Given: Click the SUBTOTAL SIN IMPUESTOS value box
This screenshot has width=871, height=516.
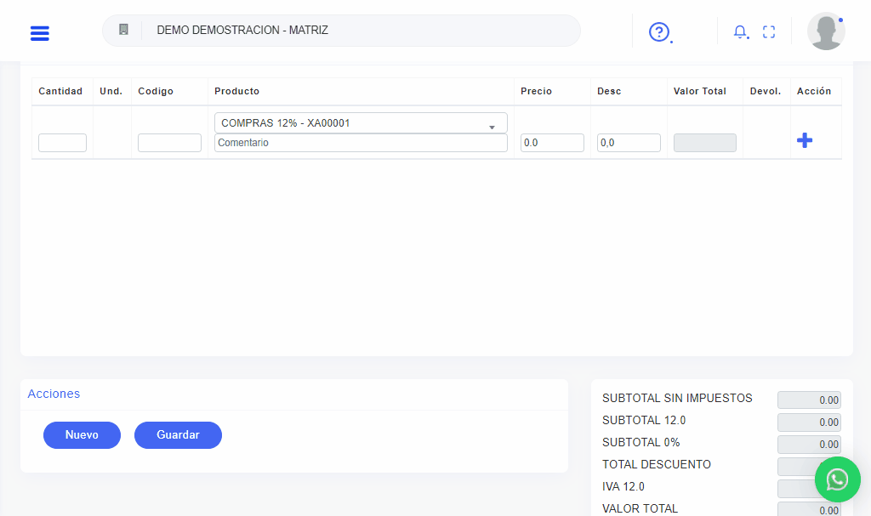Looking at the screenshot, I should tap(808, 400).
